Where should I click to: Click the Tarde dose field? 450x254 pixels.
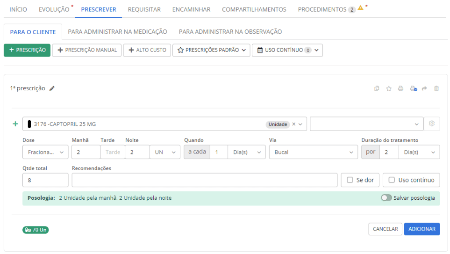pos(113,152)
